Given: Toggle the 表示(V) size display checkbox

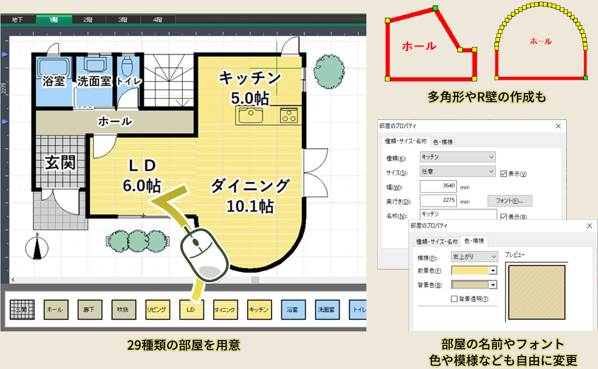Looking at the screenshot, I should [503, 174].
